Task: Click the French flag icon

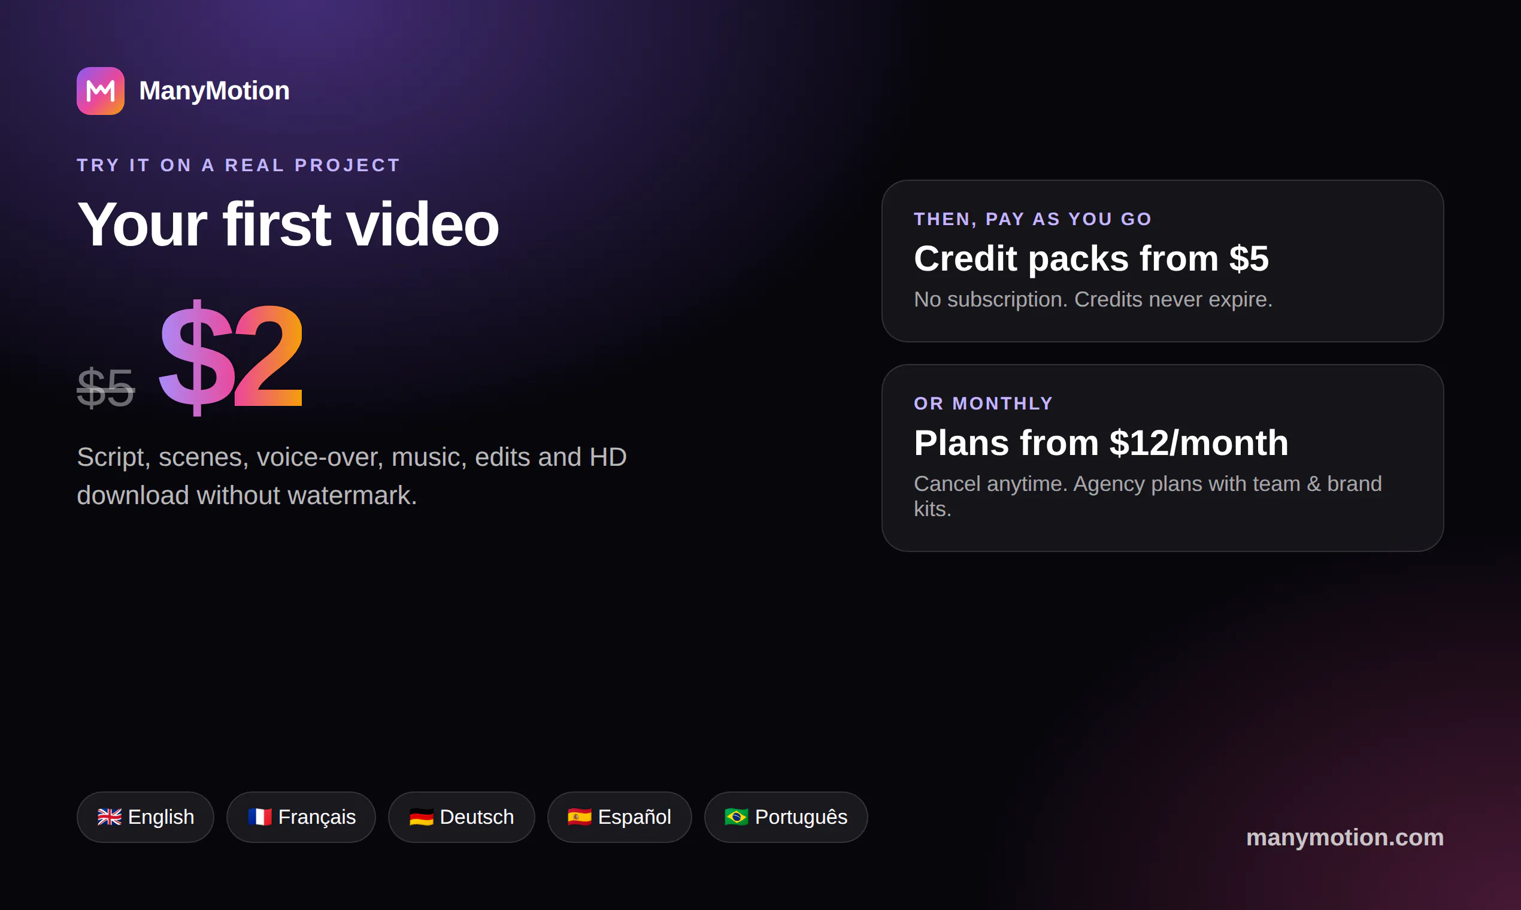Action: pyautogui.click(x=259, y=817)
